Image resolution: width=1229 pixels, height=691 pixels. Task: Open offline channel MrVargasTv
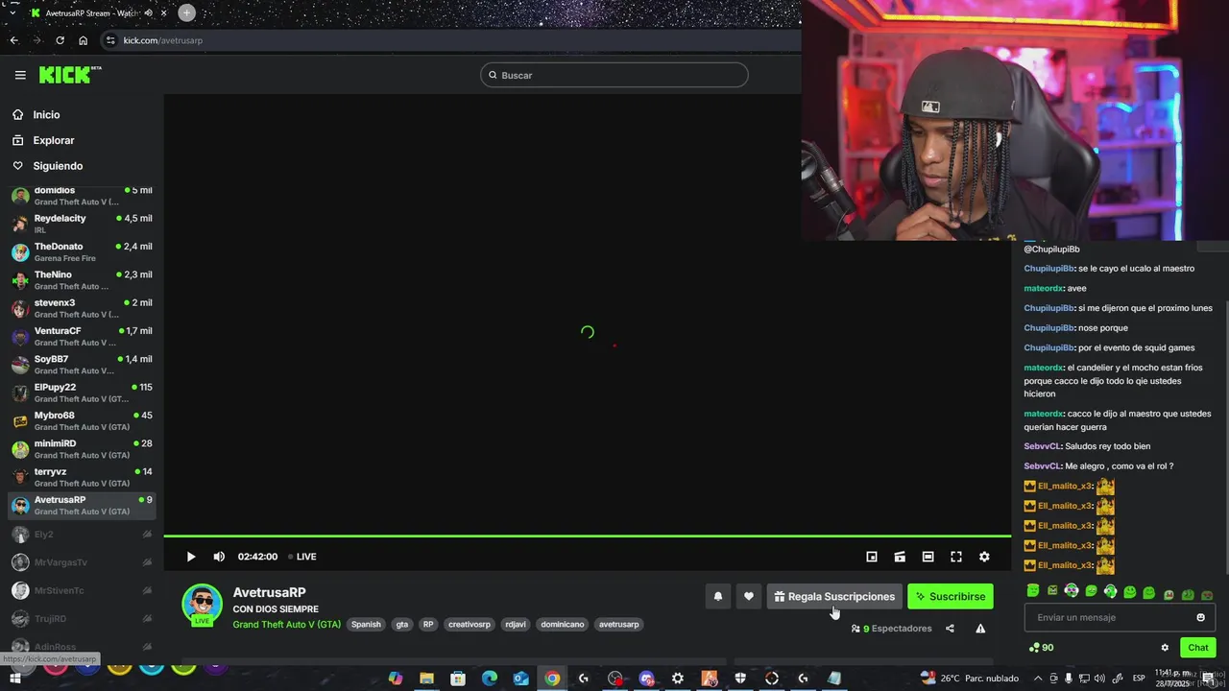point(81,562)
